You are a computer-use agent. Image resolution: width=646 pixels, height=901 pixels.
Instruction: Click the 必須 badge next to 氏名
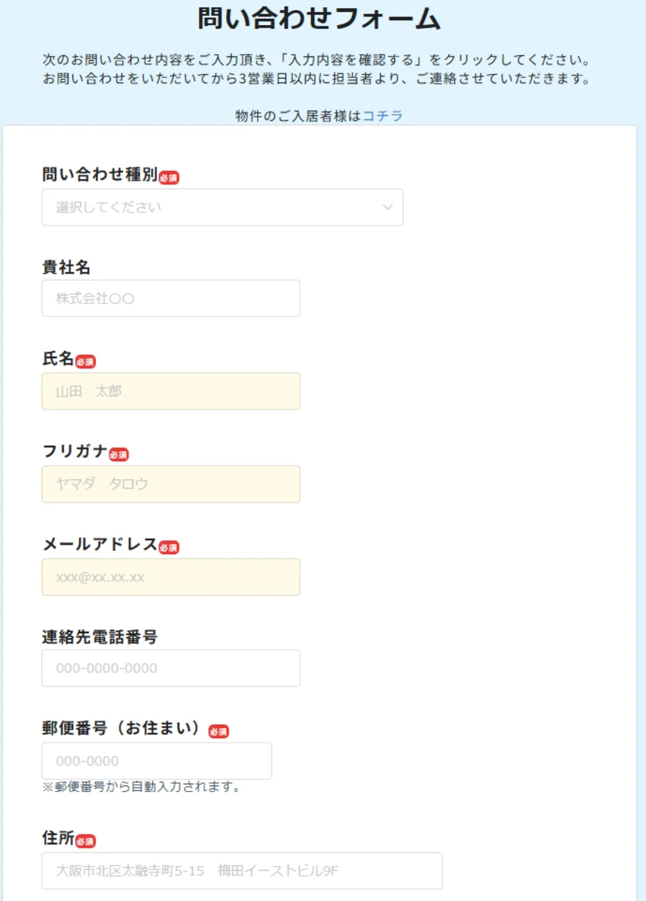pos(85,361)
